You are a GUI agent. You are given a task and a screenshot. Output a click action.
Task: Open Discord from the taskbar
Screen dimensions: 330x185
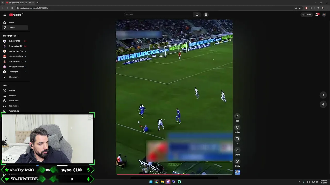tap(168, 182)
